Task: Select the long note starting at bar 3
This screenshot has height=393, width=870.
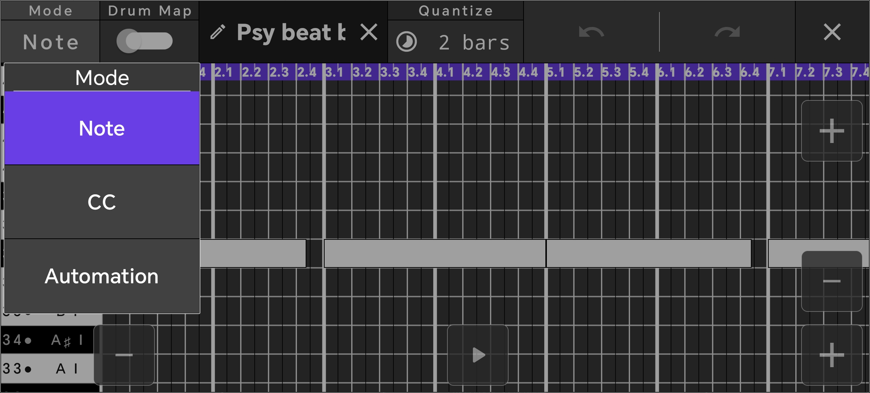Action: click(435, 253)
